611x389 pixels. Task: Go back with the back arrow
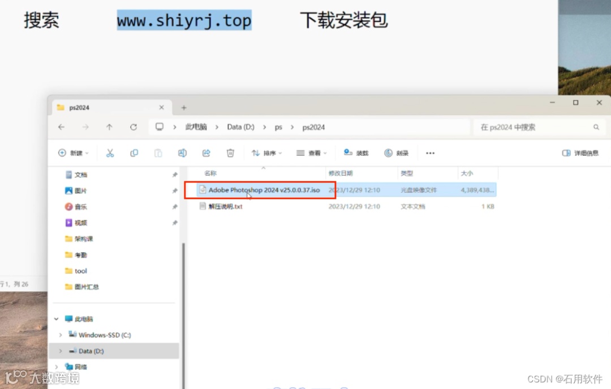(x=61, y=127)
